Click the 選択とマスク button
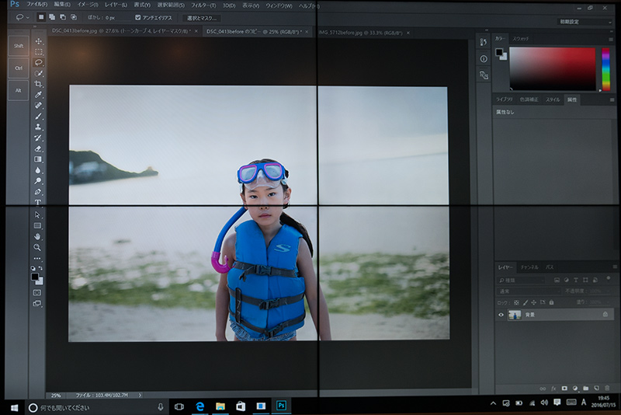This screenshot has width=621, height=415. click(x=201, y=17)
